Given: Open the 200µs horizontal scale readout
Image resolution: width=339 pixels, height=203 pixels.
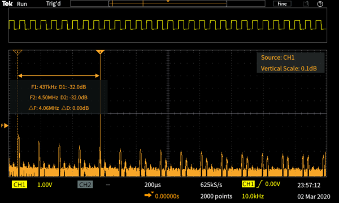Looking at the screenshot, I should 153,185.
